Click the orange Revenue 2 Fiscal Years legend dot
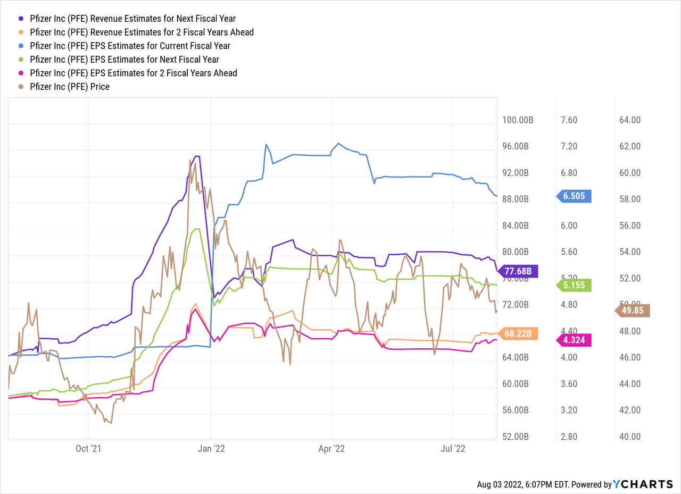Viewport: 681px width, 494px height. [x=20, y=32]
